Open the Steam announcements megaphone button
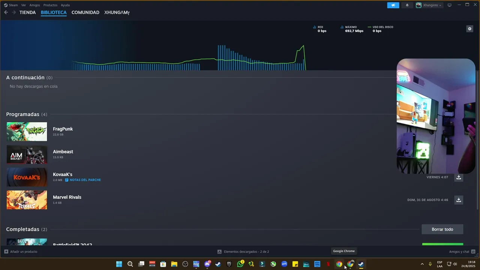The image size is (480, 270). click(x=393, y=5)
